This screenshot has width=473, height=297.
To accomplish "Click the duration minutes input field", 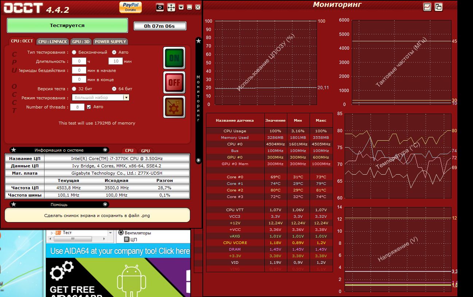I will point(116,61).
